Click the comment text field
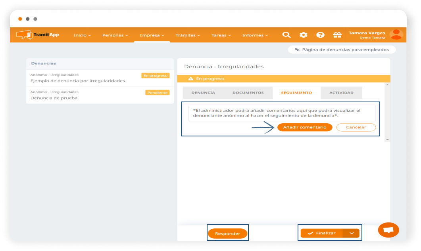This screenshot has width=421, height=251. pyautogui.click(x=282, y=113)
